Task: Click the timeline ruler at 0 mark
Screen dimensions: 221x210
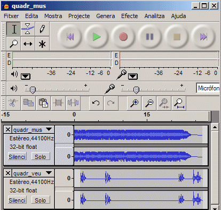Action: click(x=74, y=115)
